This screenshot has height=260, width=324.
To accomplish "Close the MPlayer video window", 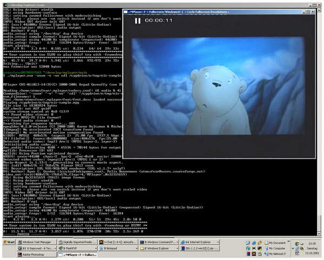I will coord(313,12).
